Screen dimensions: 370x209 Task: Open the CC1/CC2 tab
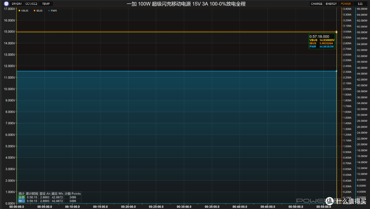point(32,4)
